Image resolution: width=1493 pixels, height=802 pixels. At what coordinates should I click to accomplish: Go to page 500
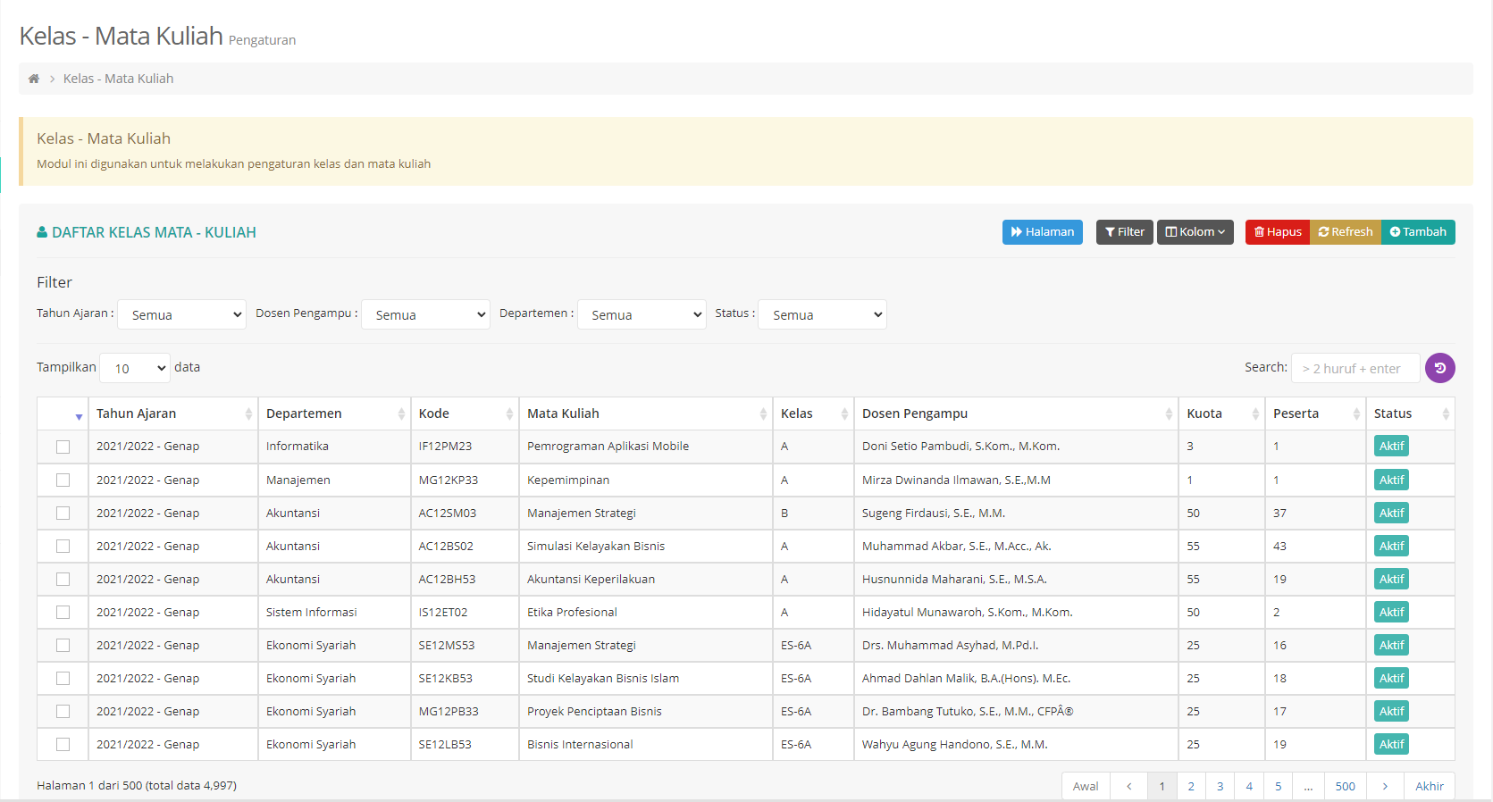tap(1346, 786)
